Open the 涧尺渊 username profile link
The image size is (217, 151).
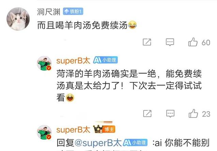click(48, 12)
